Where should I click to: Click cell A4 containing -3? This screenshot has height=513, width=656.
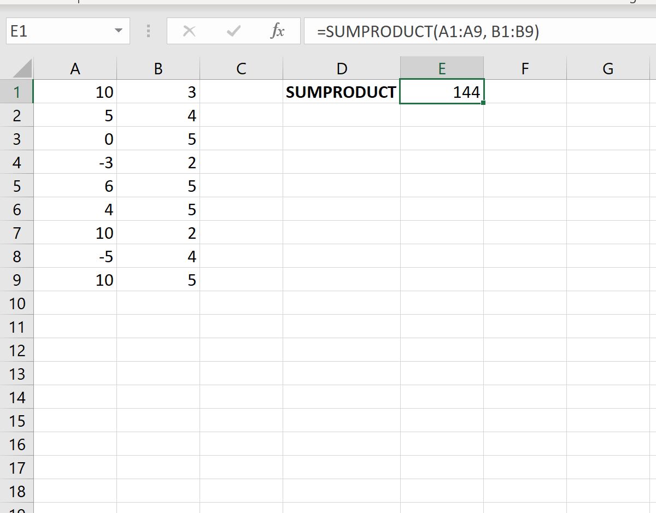click(x=75, y=162)
